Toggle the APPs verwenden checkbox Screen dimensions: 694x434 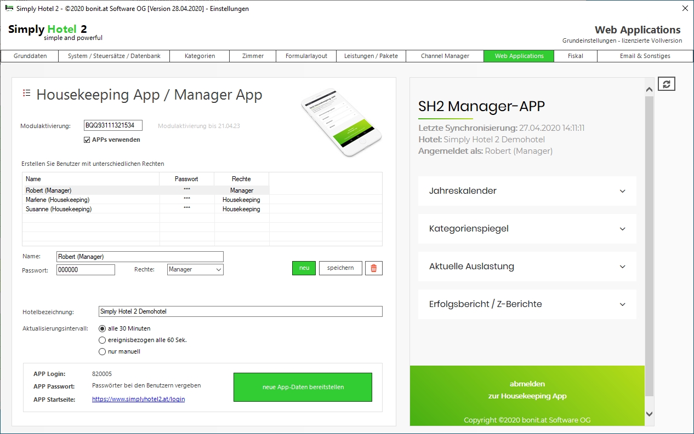point(87,140)
